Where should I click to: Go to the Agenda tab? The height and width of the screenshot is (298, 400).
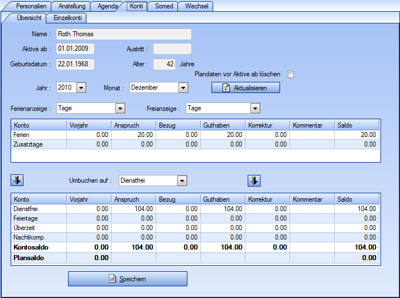(107, 6)
